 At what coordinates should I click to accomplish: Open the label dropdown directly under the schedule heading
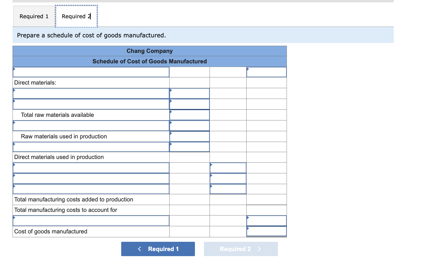pyautogui.click(x=91, y=72)
